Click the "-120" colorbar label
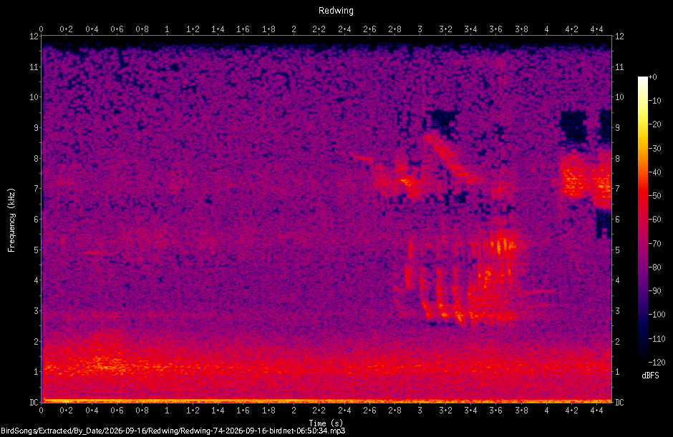The width and height of the screenshot is (673, 437). pyautogui.click(x=657, y=362)
